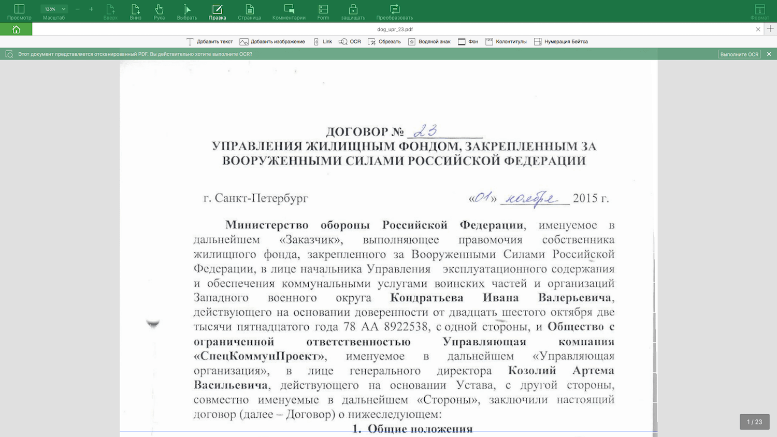
Task: Click the heading 1. Общие положения
Action: [412, 429]
